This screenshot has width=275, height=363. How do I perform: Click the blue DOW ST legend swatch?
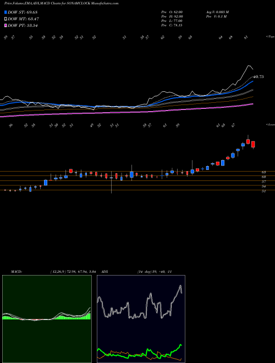[x=5, y=12]
